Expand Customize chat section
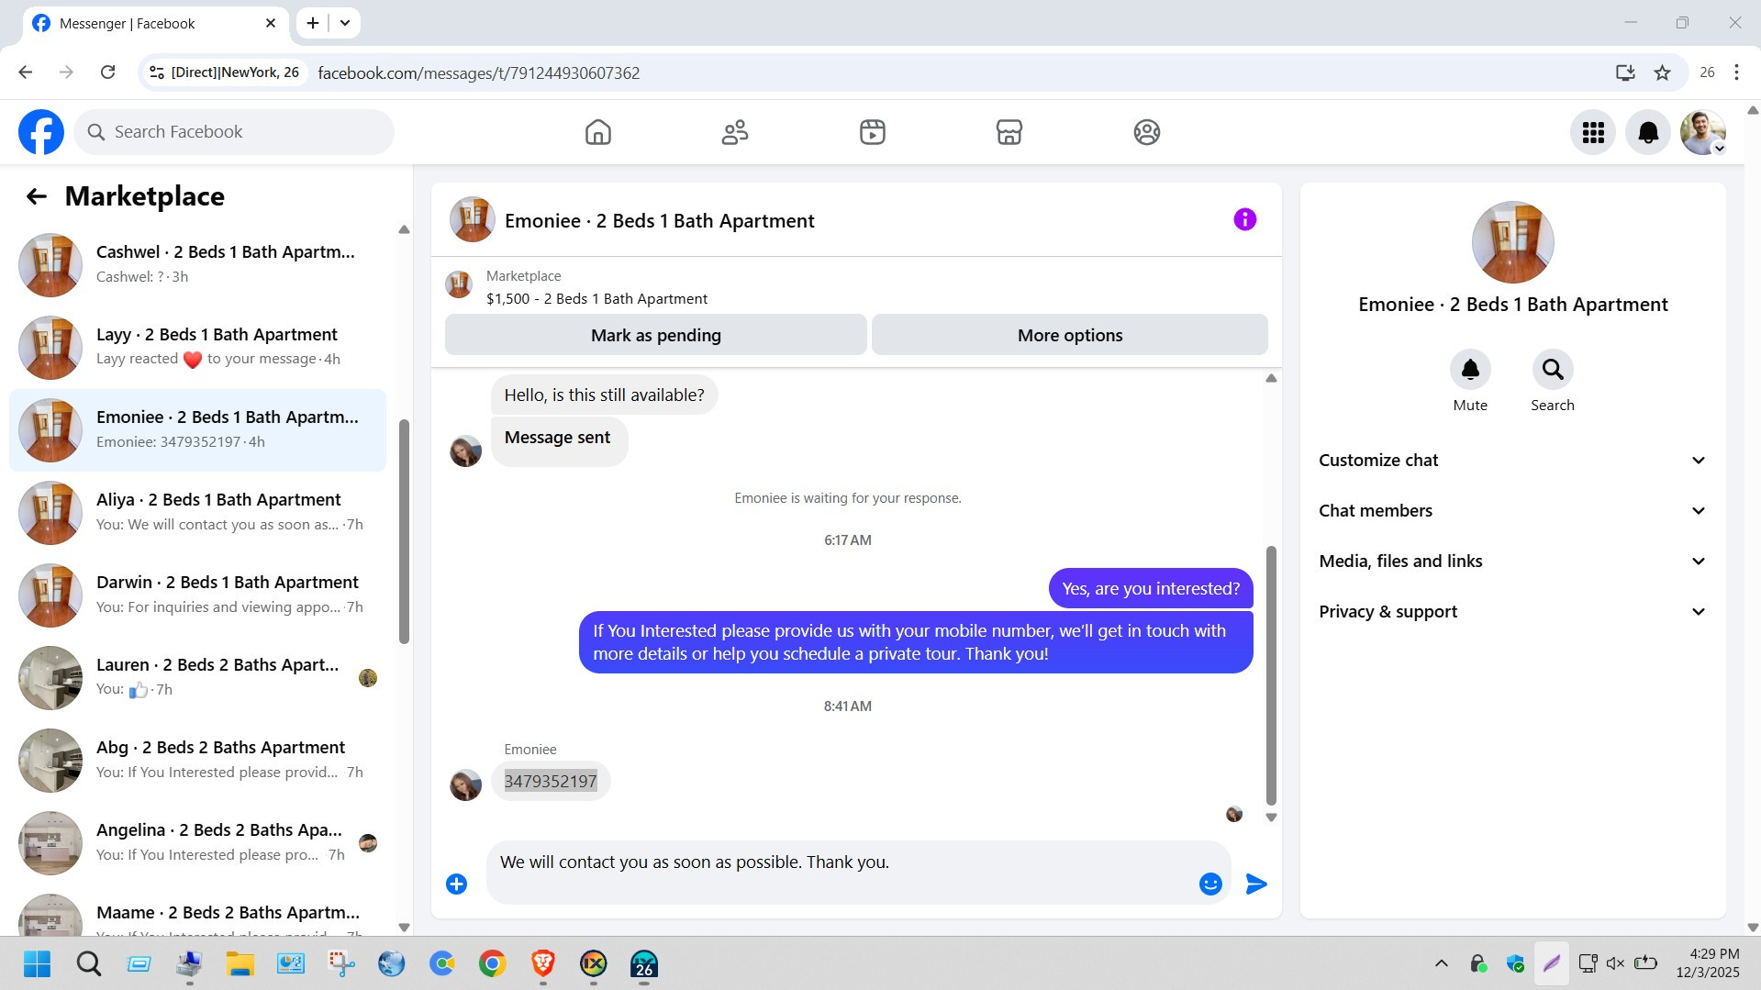The image size is (1761, 990). pyautogui.click(x=1512, y=461)
